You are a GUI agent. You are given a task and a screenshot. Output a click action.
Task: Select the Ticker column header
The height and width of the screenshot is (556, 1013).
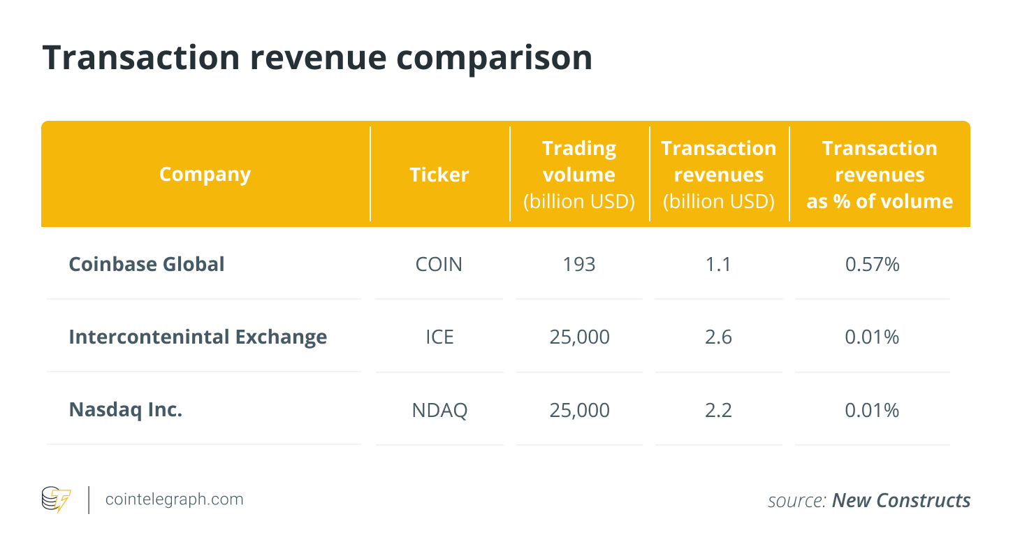pos(439,174)
